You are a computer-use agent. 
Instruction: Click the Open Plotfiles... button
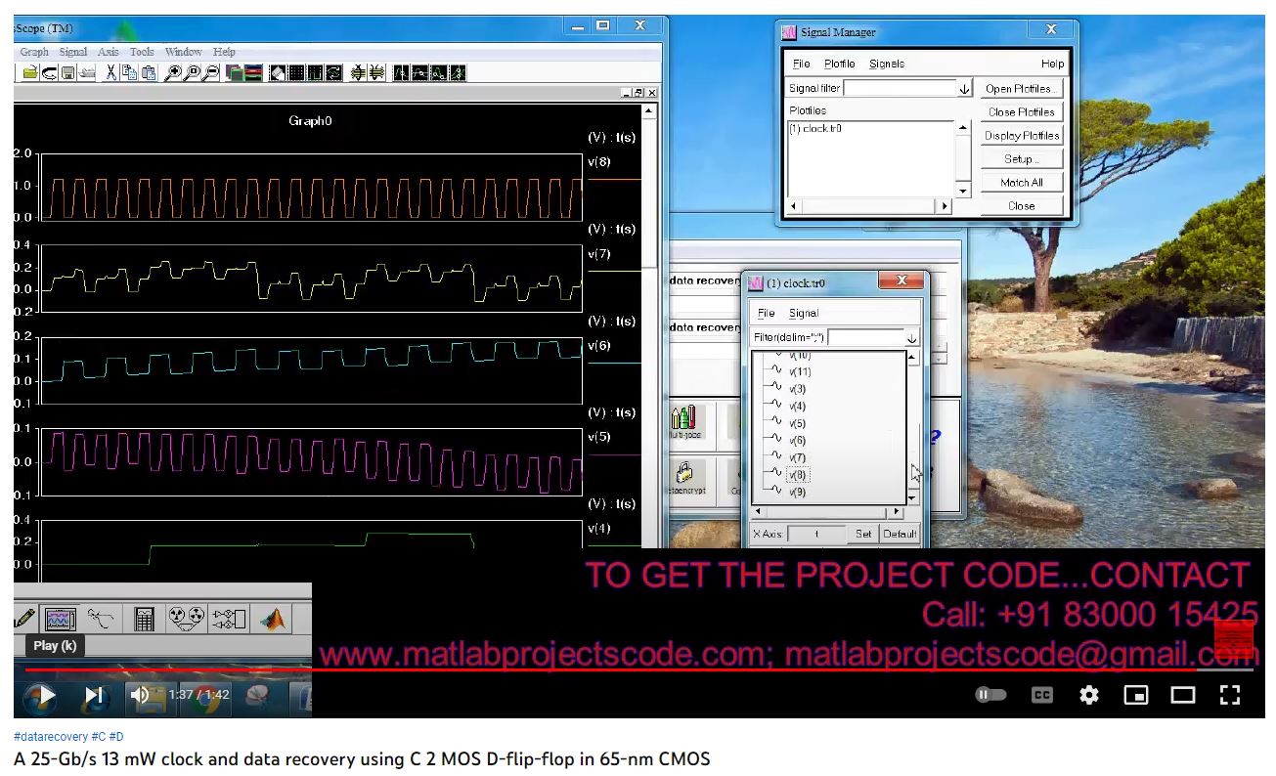(x=1021, y=89)
